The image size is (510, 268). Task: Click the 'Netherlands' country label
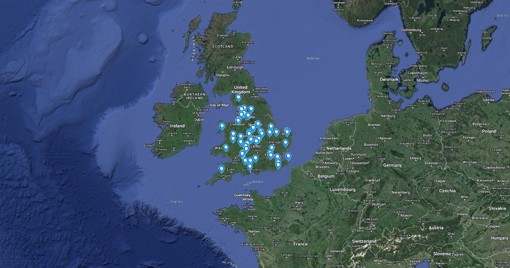click(x=339, y=148)
